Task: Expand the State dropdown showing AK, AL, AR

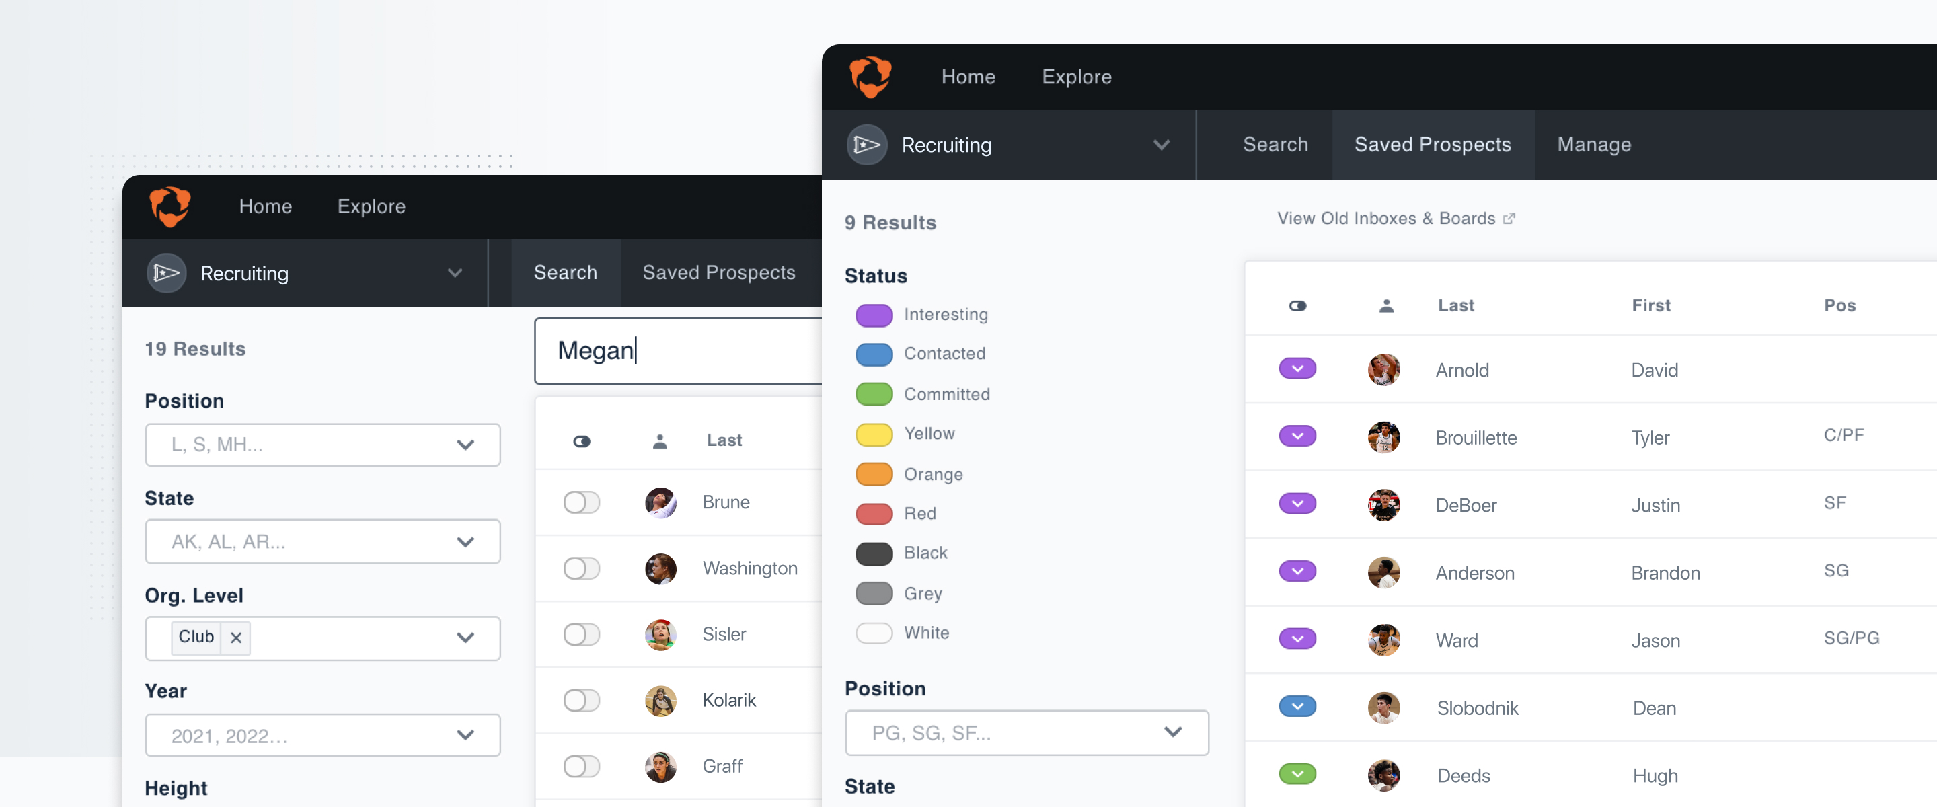Action: tap(323, 541)
